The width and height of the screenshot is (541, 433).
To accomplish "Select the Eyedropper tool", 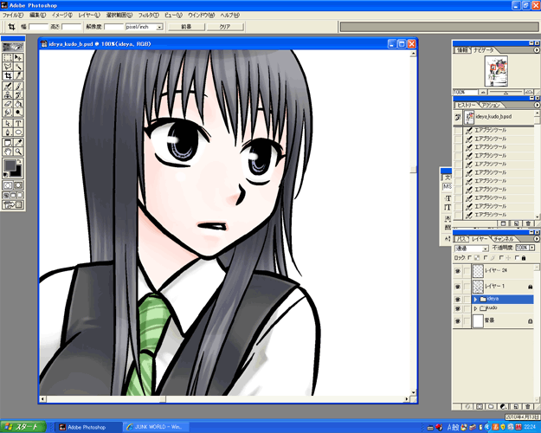I will (x=18, y=142).
